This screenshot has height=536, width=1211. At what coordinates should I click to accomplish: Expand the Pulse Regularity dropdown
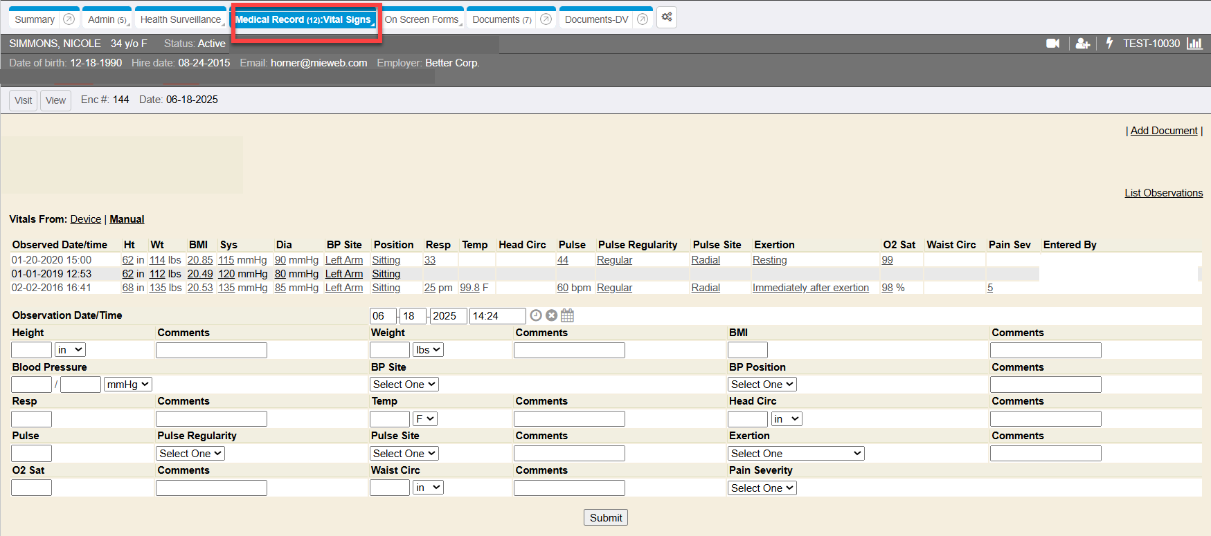tap(190, 454)
